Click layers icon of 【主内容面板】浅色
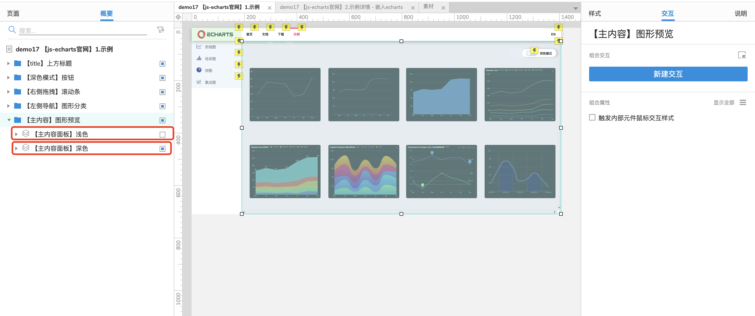This screenshot has width=755, height=316. coord(26,134)
